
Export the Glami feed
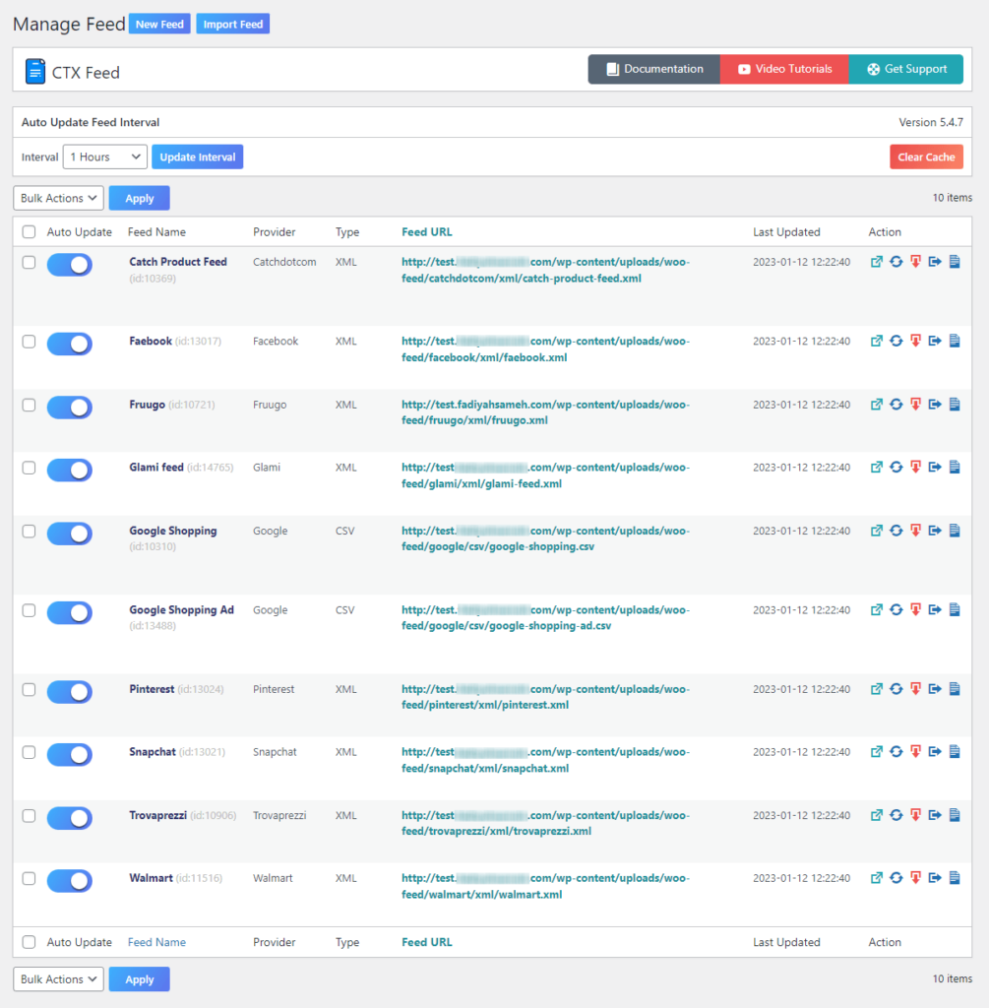pos(935,467)
